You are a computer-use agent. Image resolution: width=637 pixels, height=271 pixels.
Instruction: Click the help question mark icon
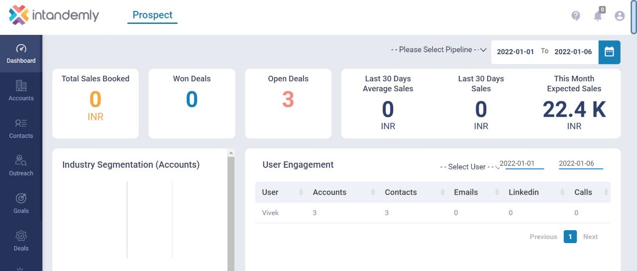click(x=576, y=16)
